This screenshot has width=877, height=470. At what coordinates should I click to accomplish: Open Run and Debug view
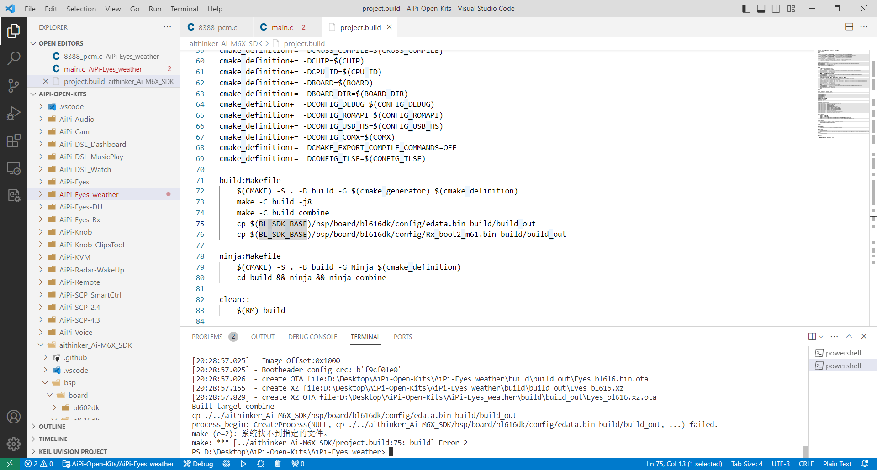coord(14,113)
